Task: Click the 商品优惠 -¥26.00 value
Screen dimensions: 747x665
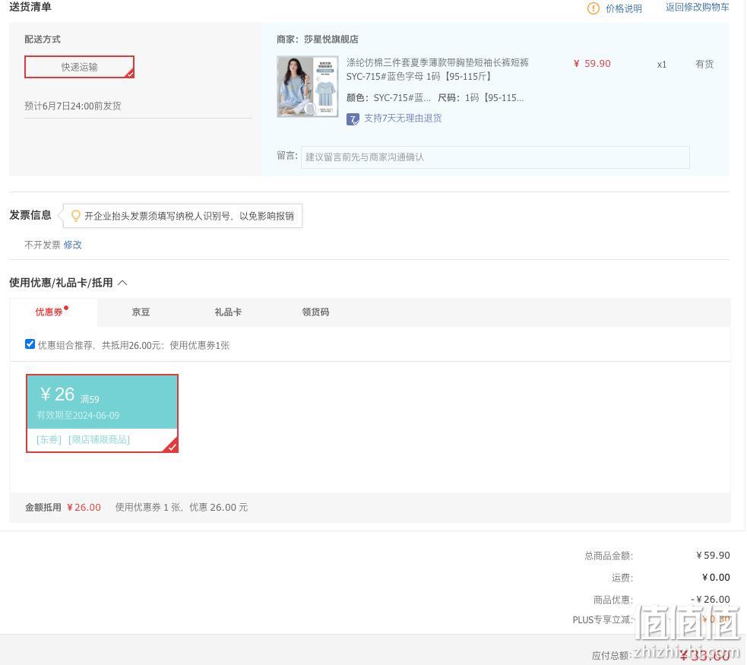Action: [711, 600]
